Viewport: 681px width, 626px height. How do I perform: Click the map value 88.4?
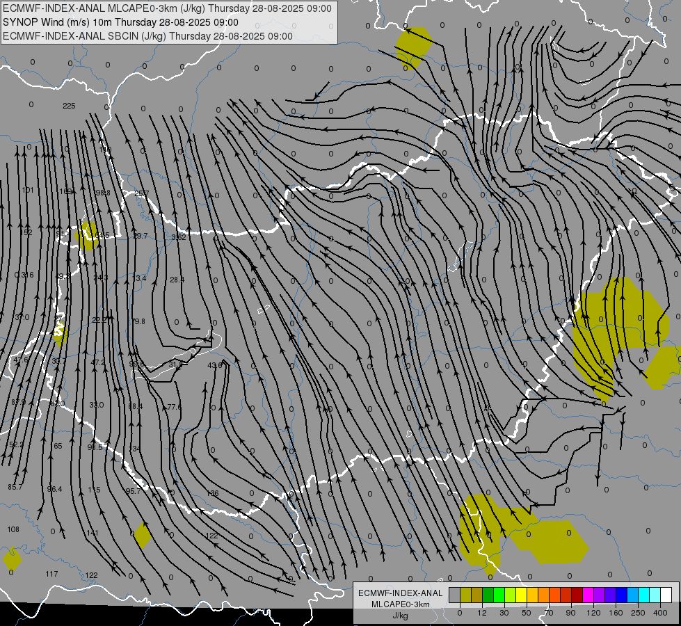click(136, 407)
